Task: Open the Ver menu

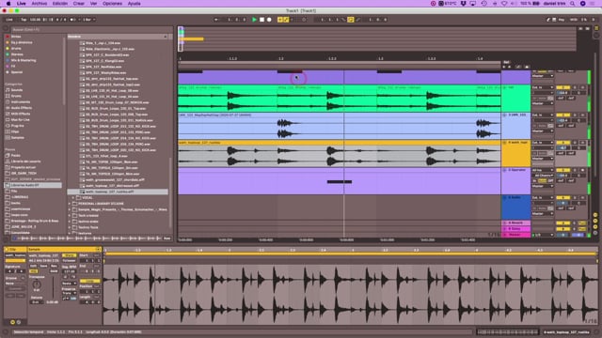Action: click(93, 4)
